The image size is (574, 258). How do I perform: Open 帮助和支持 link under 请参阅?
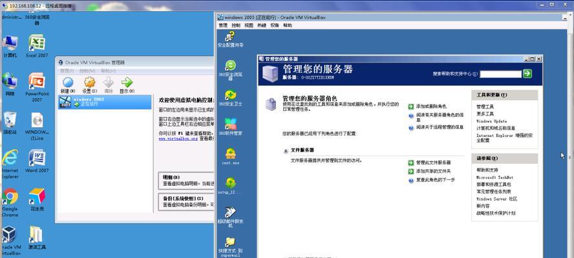[487, 170]
